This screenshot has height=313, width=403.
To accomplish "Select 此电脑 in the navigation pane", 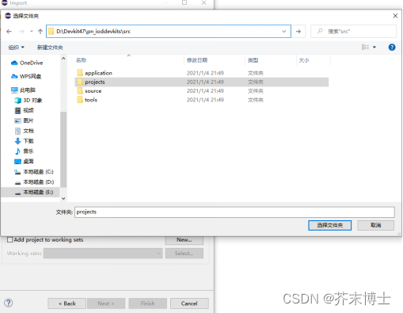I will point(23,90).
